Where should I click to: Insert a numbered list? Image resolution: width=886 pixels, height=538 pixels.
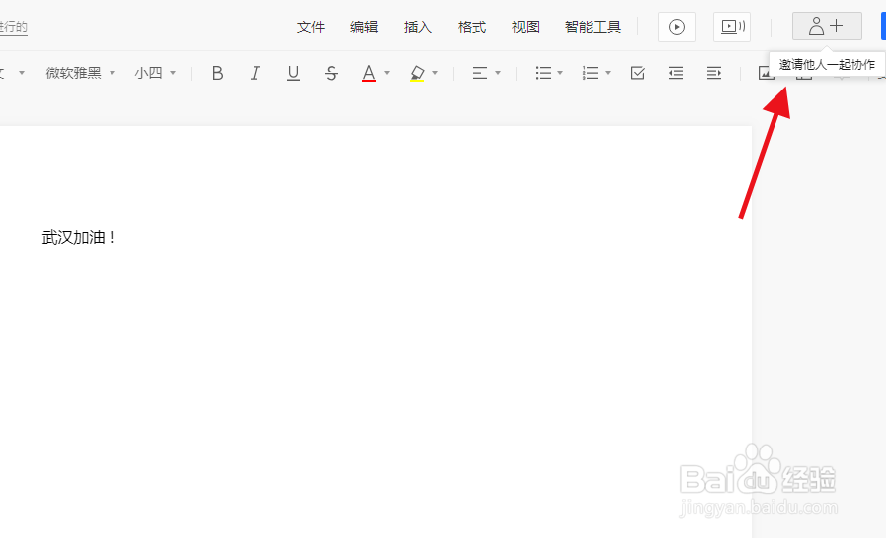590,73
